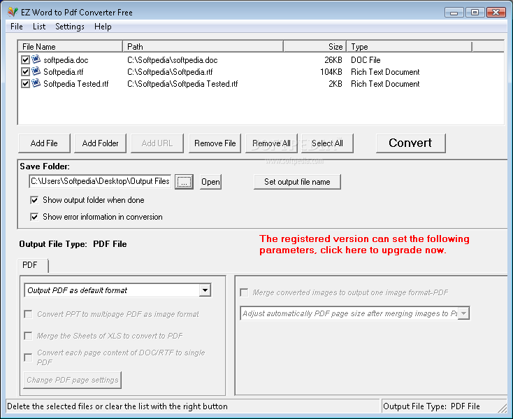The width and height of the screenshot is (513, 419).
Task: Start conversion with the Convert button
Action: coord(410,143)
